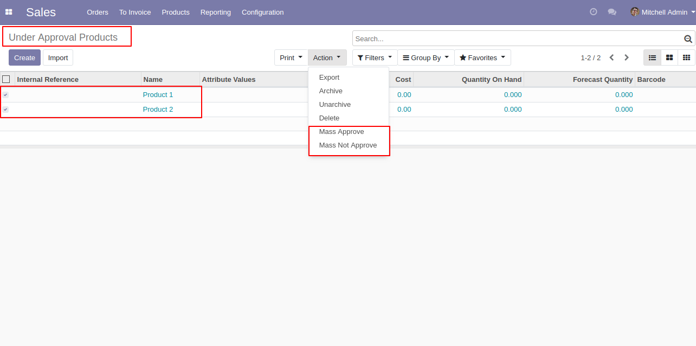The width and height of the screenshot is (696, 346).
Task: Switch to grid table view icon
Action: 686,57
